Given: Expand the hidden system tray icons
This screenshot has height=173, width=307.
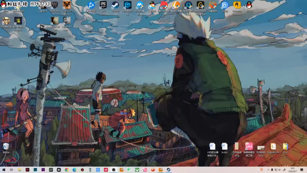Looking at the screenshot, I should pyautogui.click(x=268, y=170).
